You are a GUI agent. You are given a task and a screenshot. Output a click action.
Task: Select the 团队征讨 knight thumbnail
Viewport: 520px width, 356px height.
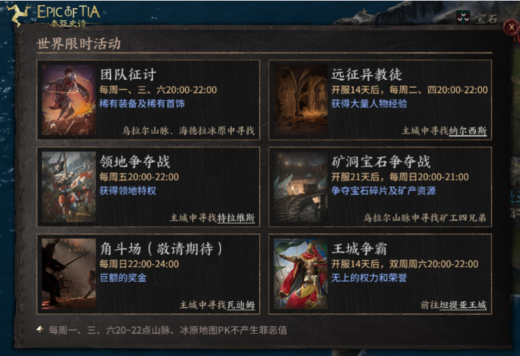(x=69, y=100)
